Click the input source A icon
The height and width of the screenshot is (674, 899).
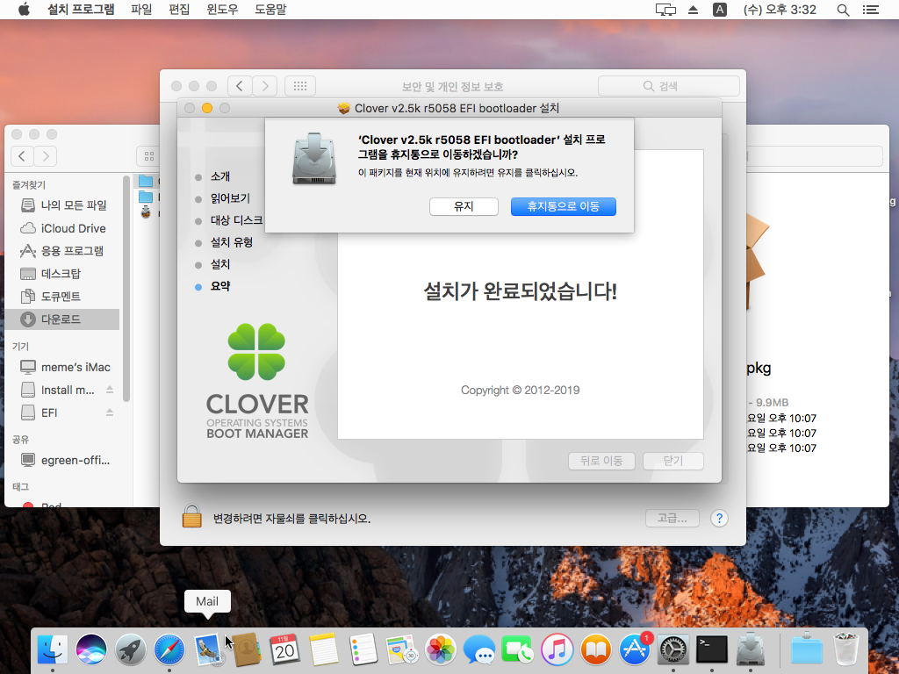coord(720,9)
